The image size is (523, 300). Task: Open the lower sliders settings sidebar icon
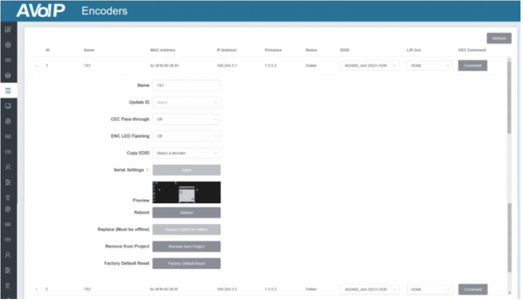(8, 270)
